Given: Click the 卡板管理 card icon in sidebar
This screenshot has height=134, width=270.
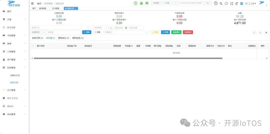Looking at the screenshot, I should pos(4,36).
